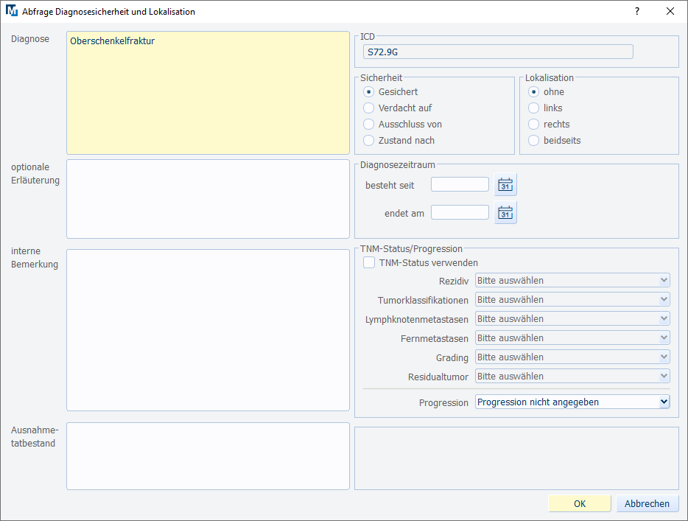Enable TNM-Status verwenden checkbox

(369, 262)
